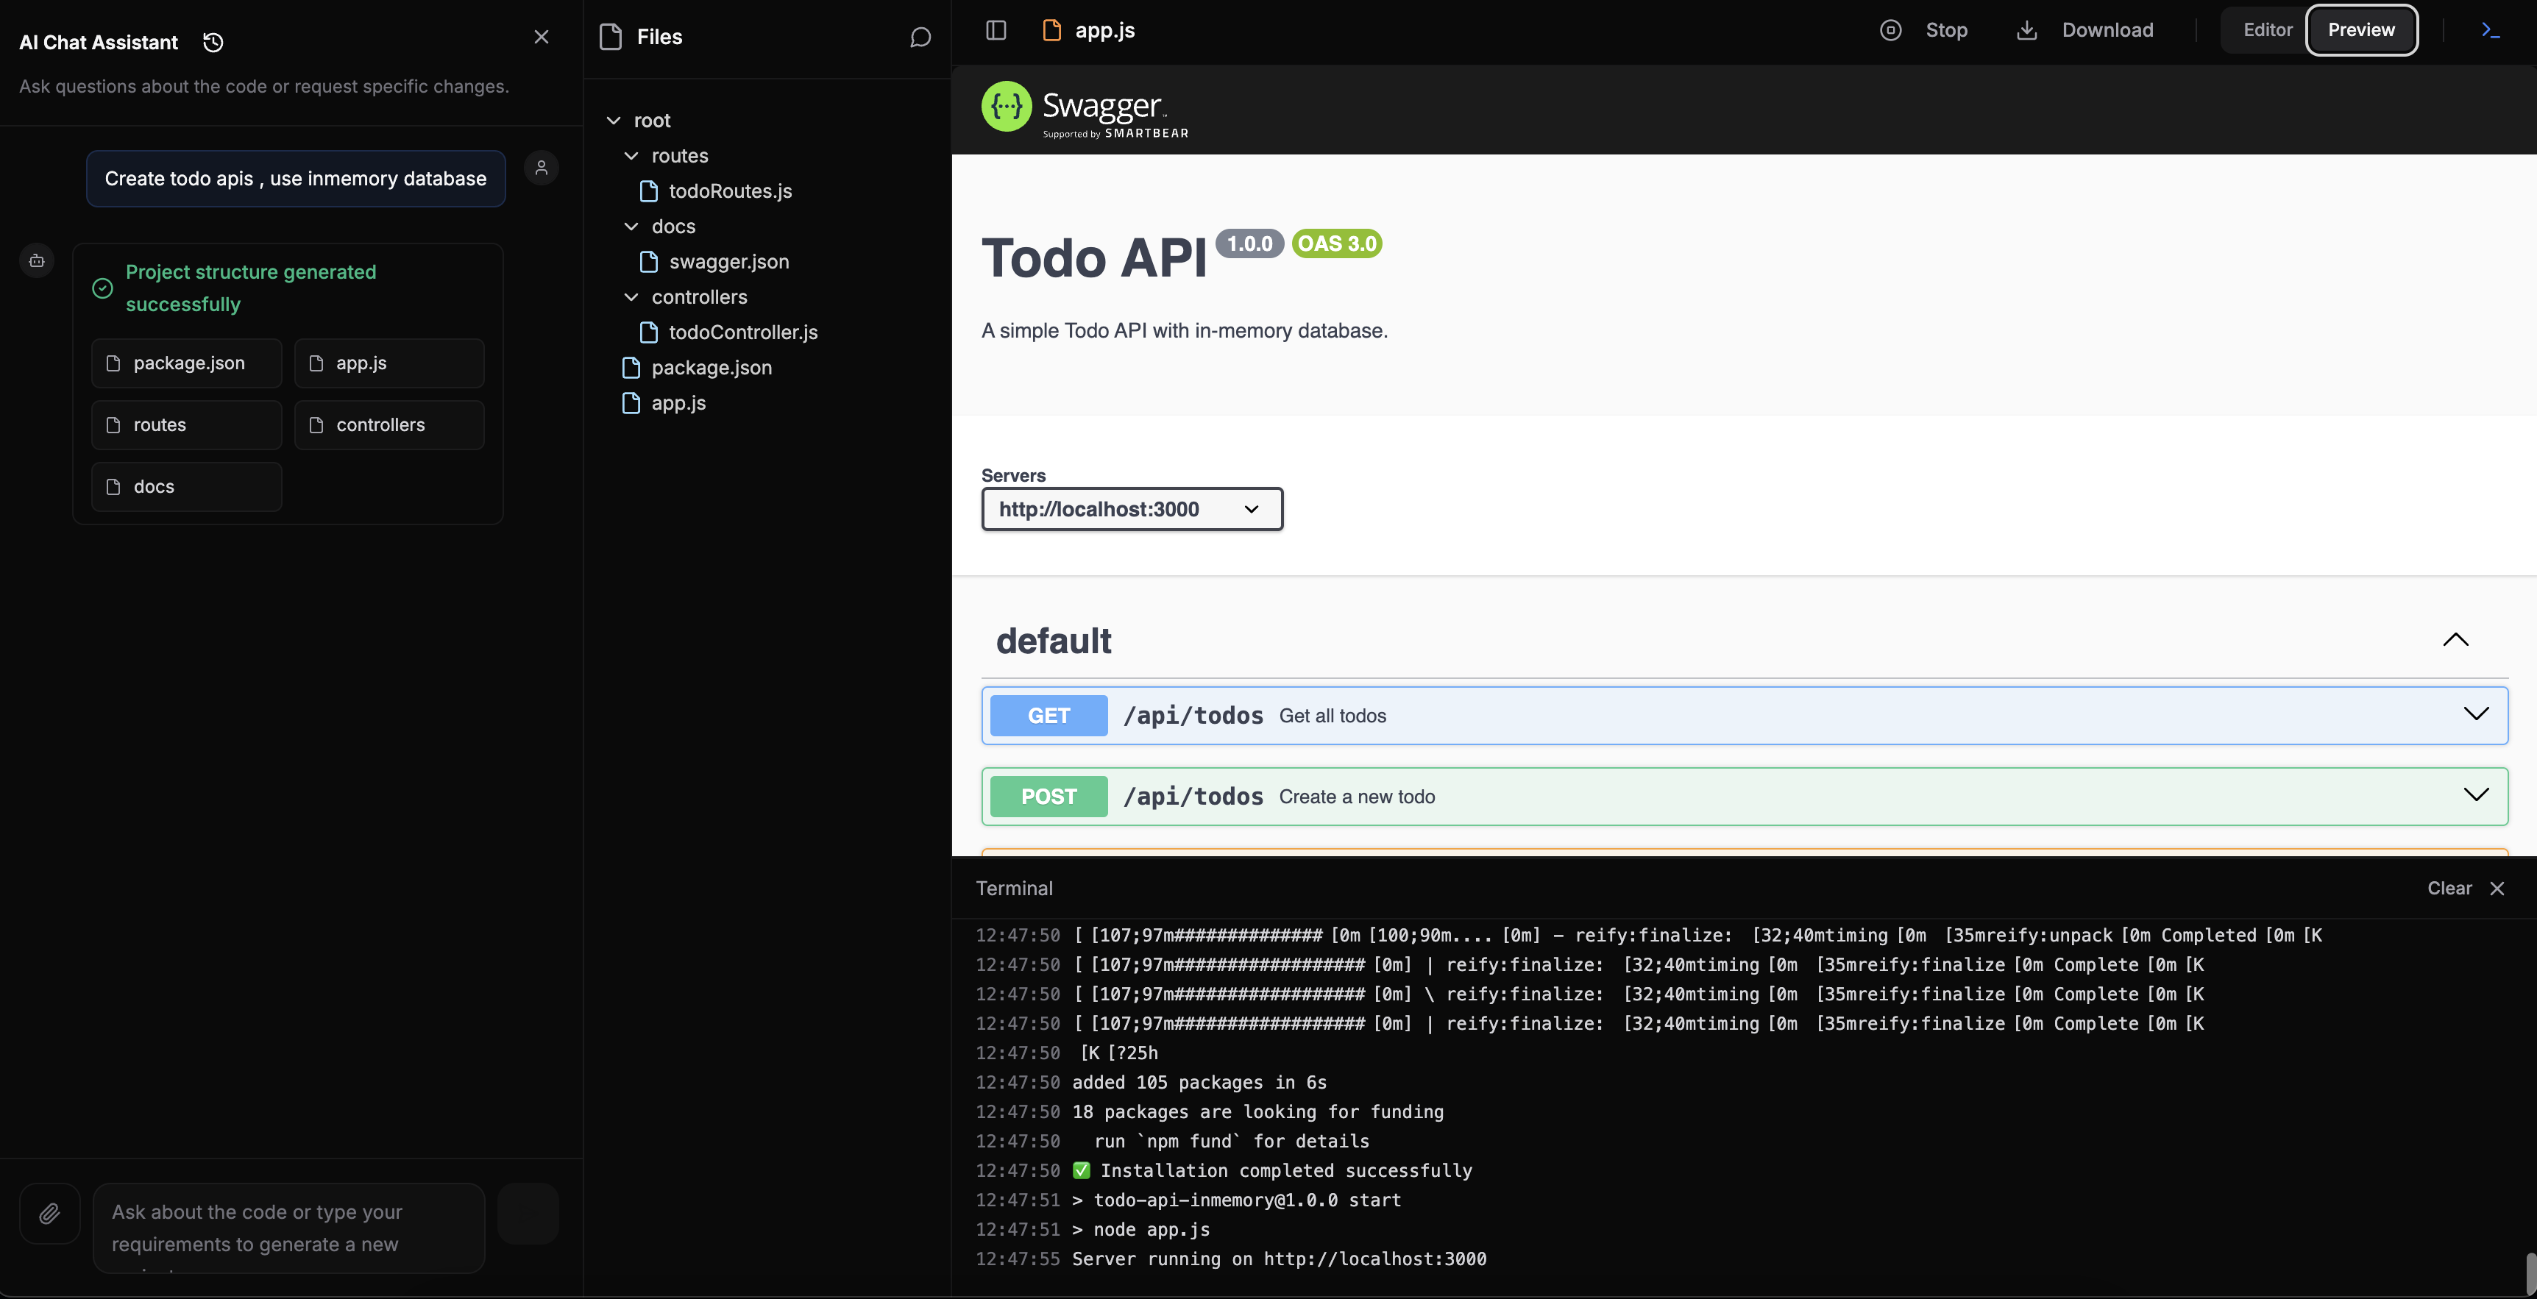Expand GET /api/todos endpoint arrow
This screenshot has height=1299, width=2537.
click(2475, 715)
